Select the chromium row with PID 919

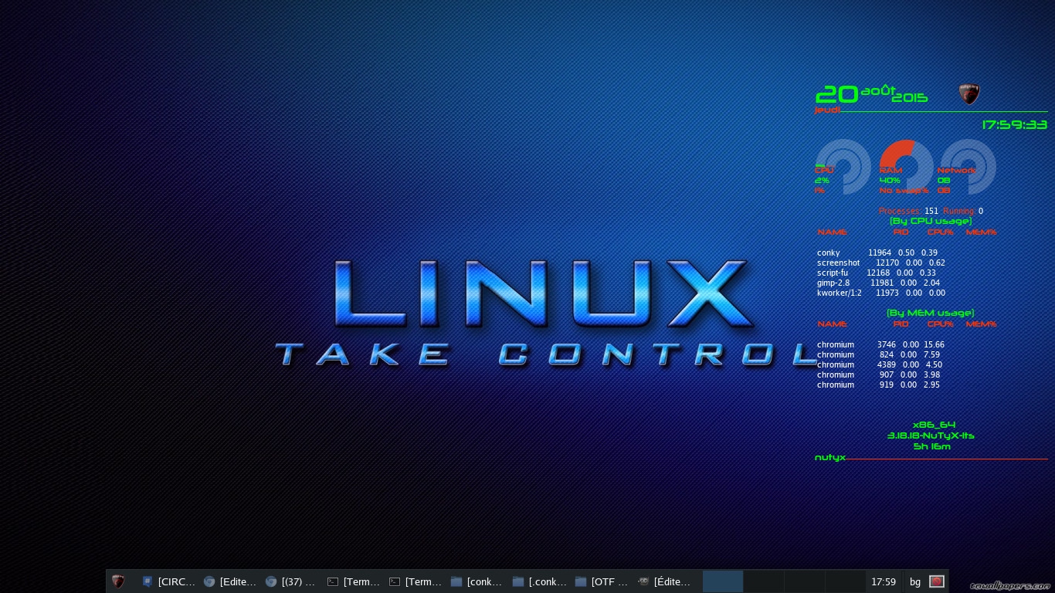tap(879, 385)
